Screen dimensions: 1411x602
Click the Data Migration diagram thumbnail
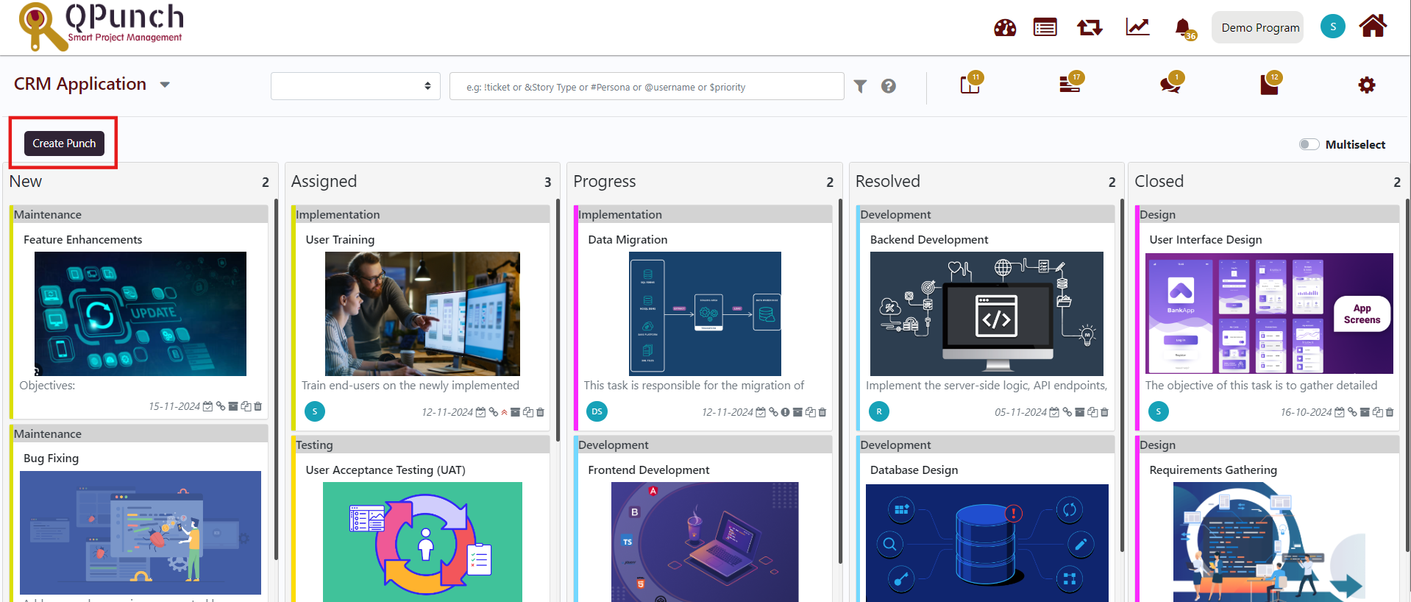(x=705, y=314)
